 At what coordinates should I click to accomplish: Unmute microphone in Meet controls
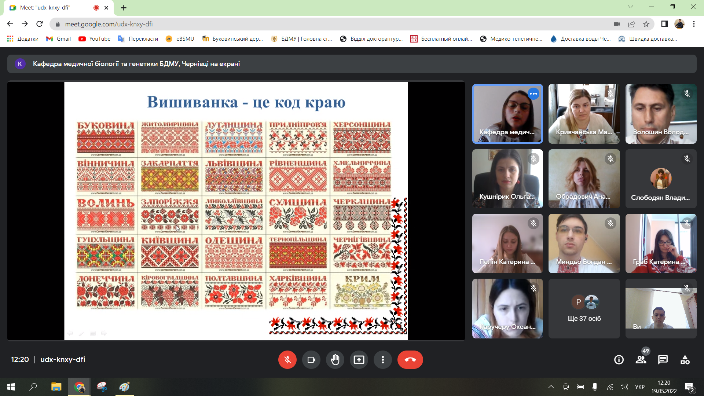[x=287, y=360]
